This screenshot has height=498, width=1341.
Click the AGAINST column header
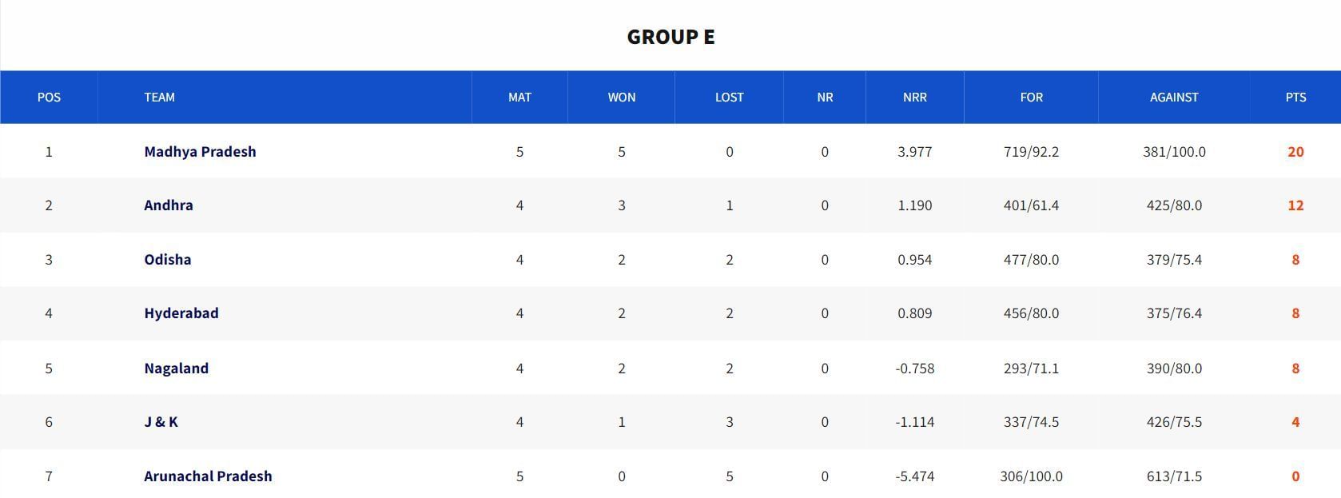tap(1174, 98)
